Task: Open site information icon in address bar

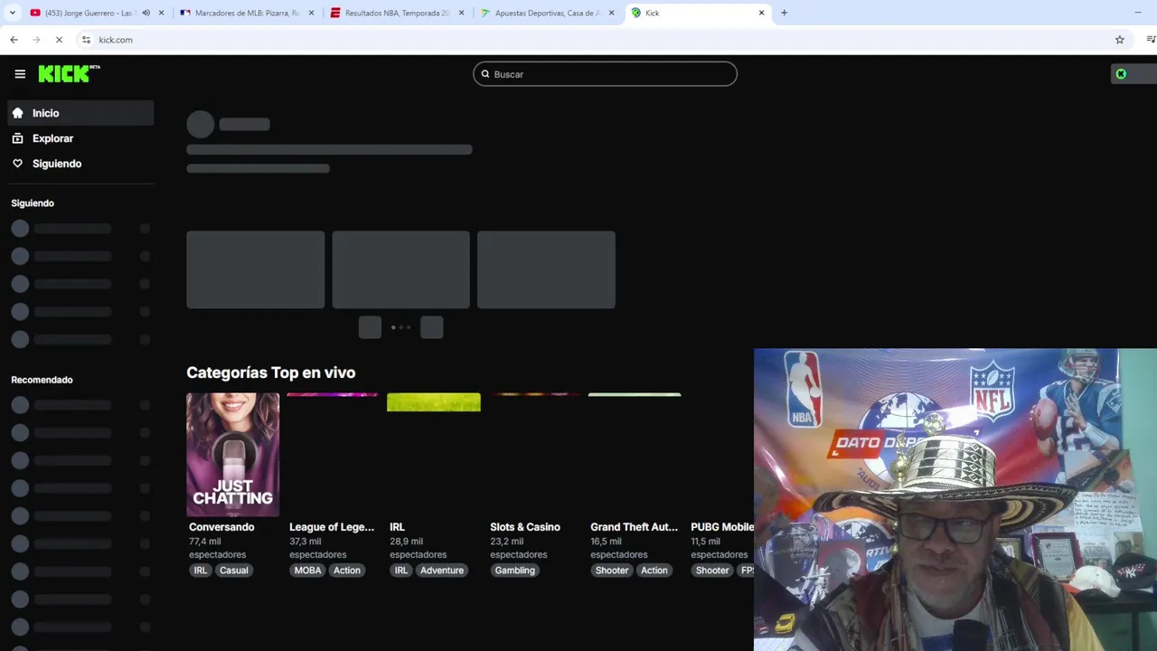Action: coord(86,40)
